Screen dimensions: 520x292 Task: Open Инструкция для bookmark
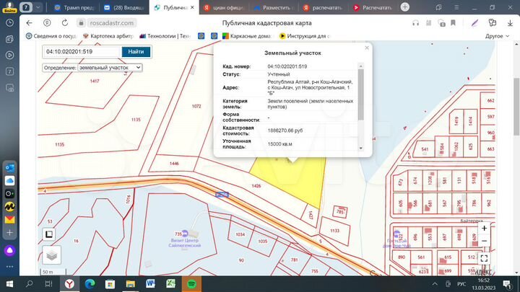tap(305, 36)
